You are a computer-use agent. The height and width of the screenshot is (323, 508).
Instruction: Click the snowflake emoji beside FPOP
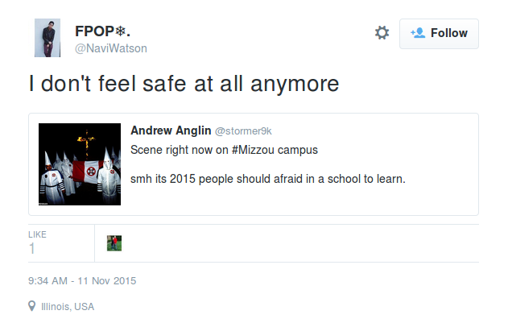click(118, 31)
